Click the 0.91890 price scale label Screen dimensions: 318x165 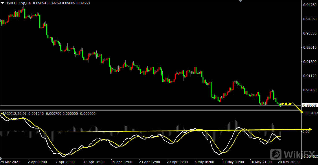309,62
